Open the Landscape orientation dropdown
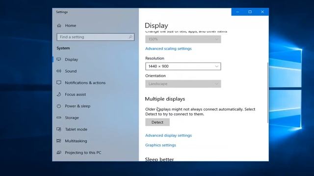Image resolution: width=314 pixels, height=176 pixels. pos(183,84)
